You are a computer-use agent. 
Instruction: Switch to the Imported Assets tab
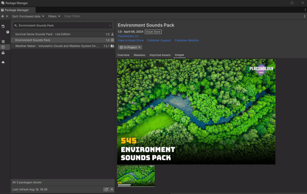[160, 55]
